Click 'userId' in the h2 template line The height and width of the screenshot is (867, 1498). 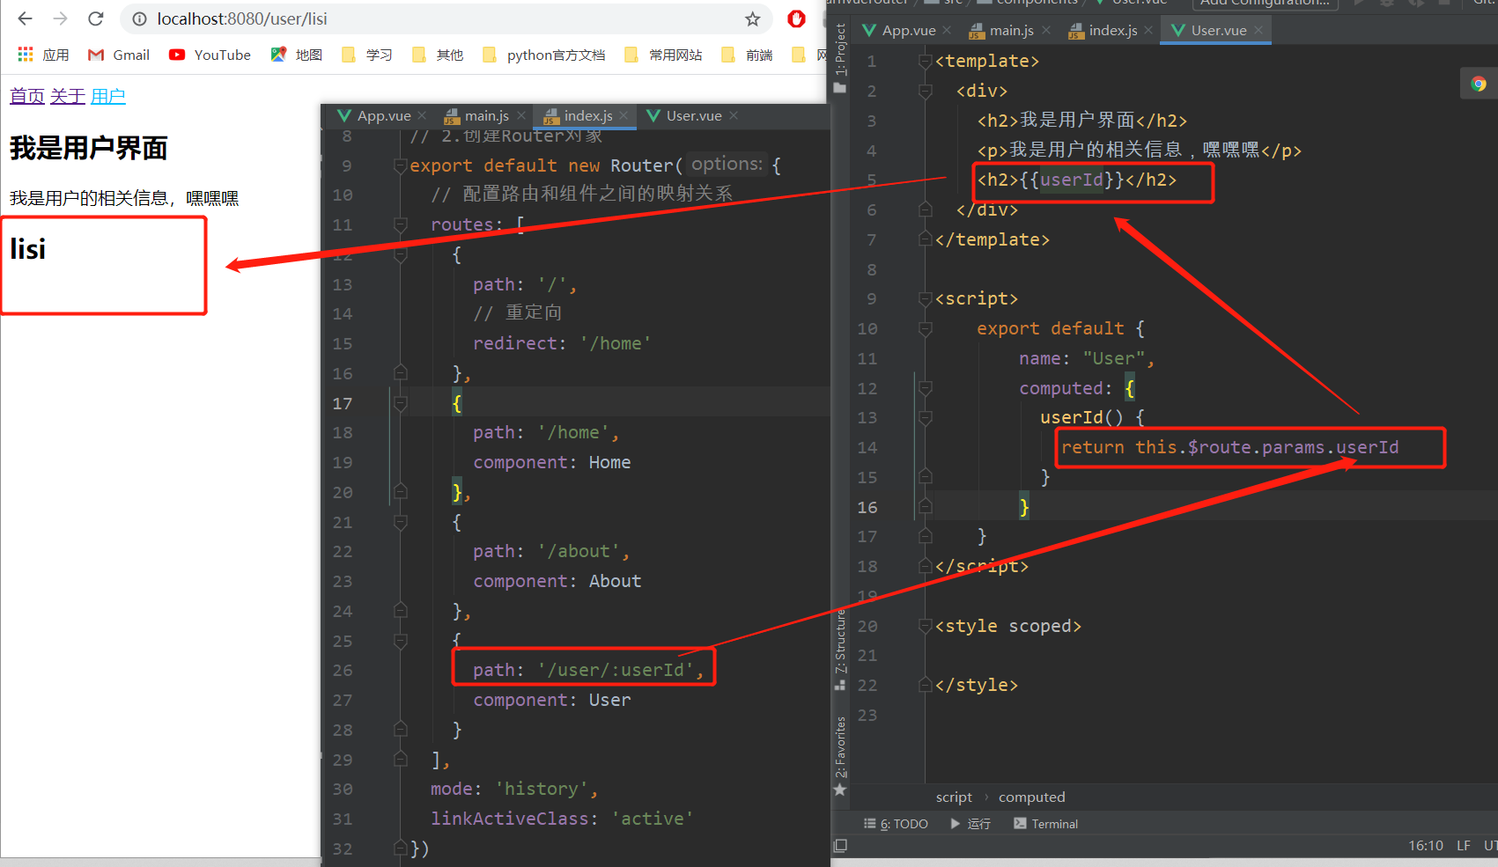point(1071,180)
